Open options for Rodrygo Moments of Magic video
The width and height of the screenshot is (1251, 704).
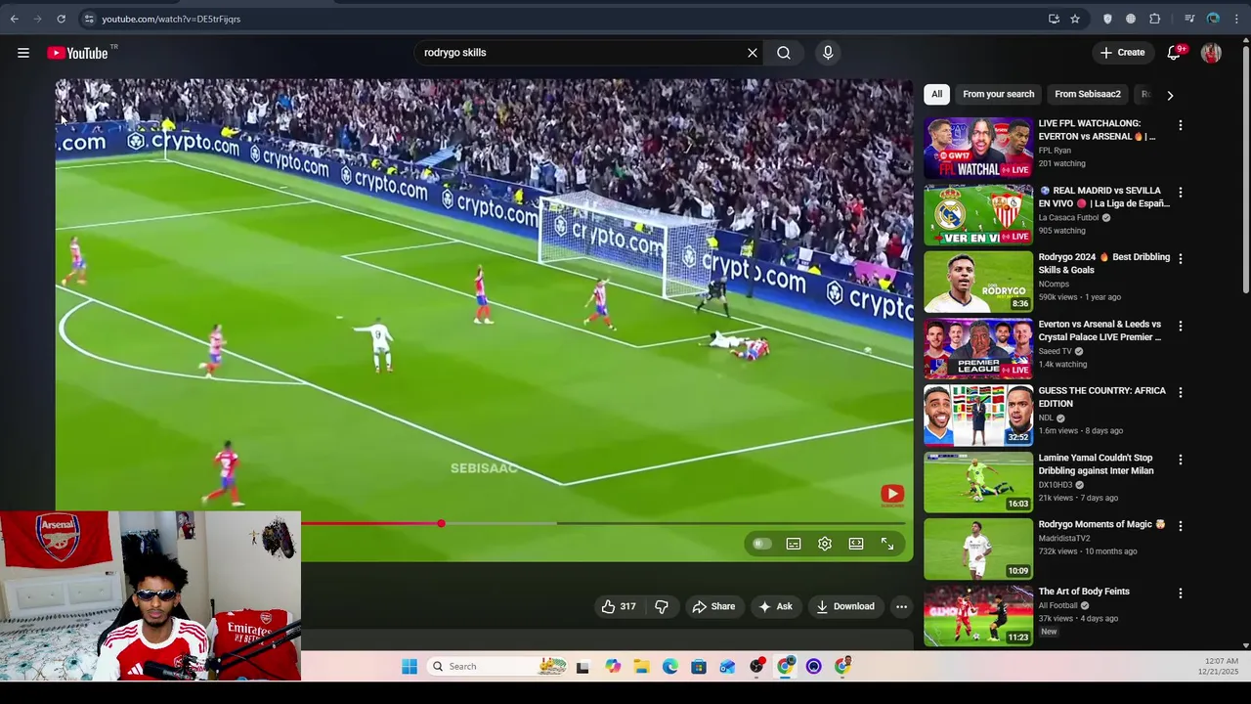point(1180,526)
